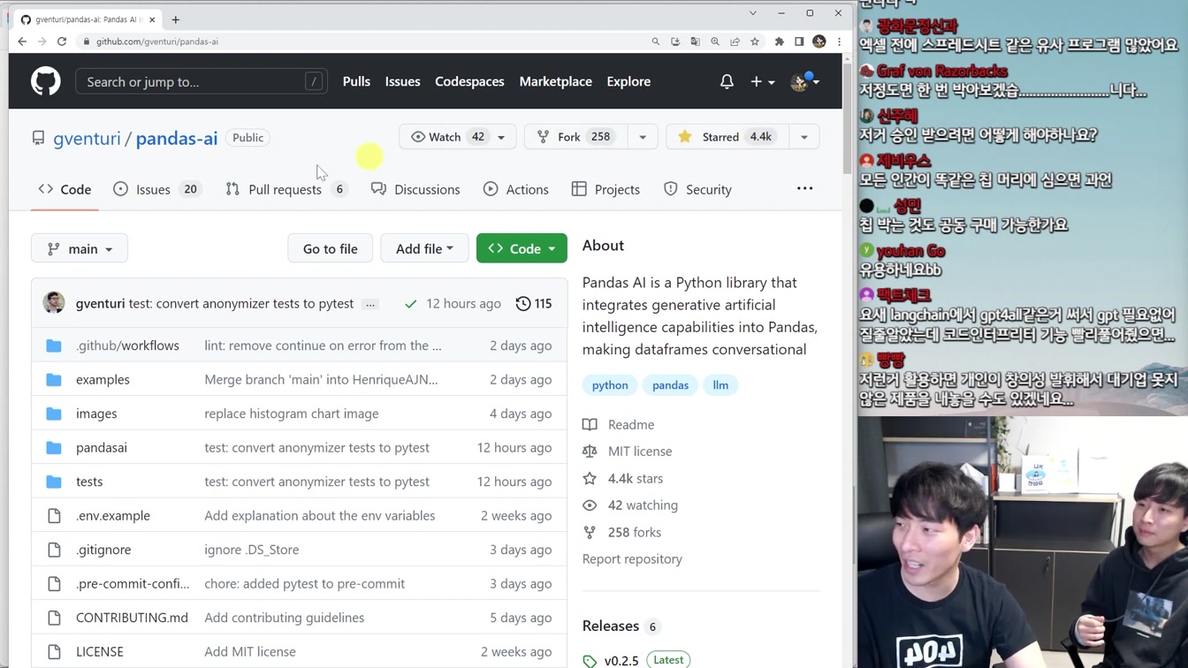The image size is (1188, 668).
Task: Open the .env.example file
Action: pos(113,515)
